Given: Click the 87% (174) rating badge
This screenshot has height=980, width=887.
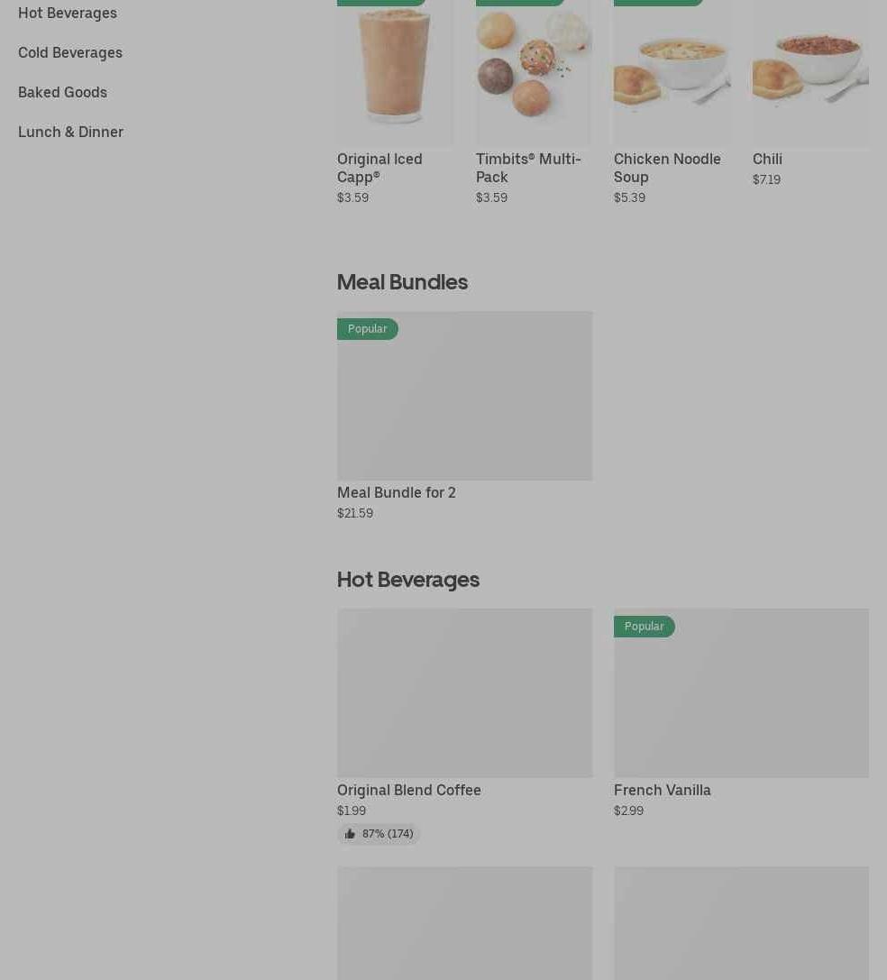Looking at the screenshot, I should coord(379,834).
